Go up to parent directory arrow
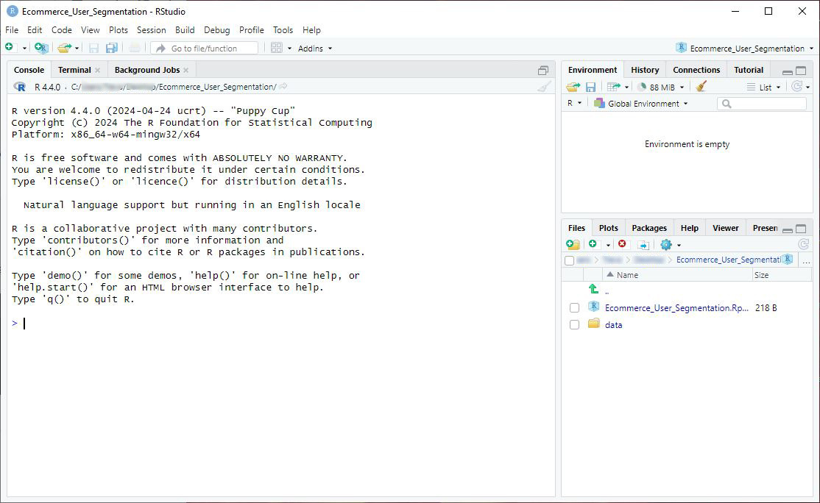The height and width of the screenshot is (503, 820). point(593,289)
